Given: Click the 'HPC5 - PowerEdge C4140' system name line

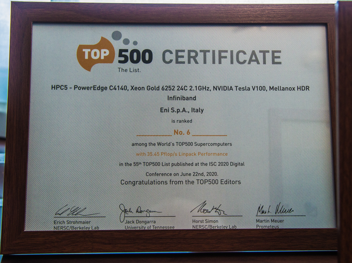Looking at the screenshot, I should (x=180, y=88).
